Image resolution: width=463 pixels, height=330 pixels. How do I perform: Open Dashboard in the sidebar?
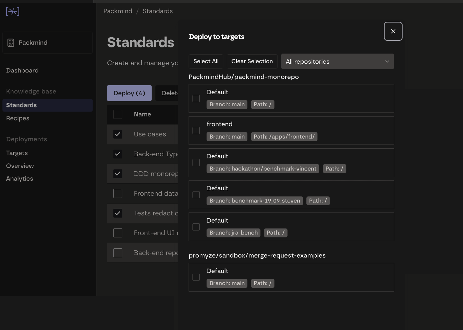pyautogui.click(x=22, y=71)
